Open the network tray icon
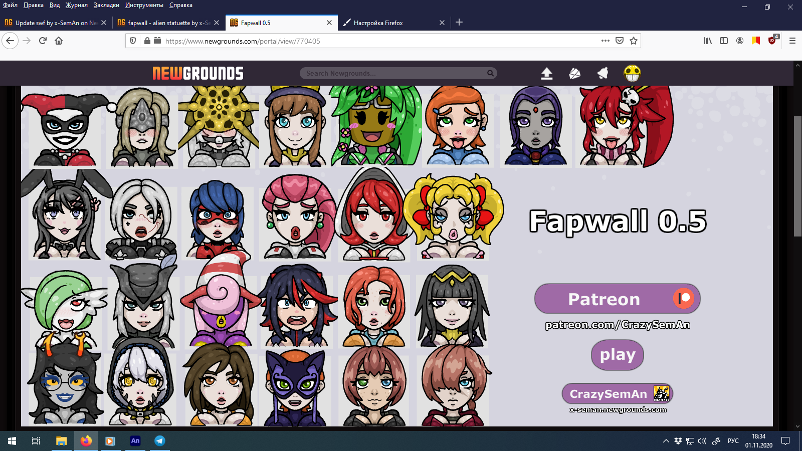Image resolution: width=802 pixels, height=451 pixels. pyautogui.click(x=690, y=441)
